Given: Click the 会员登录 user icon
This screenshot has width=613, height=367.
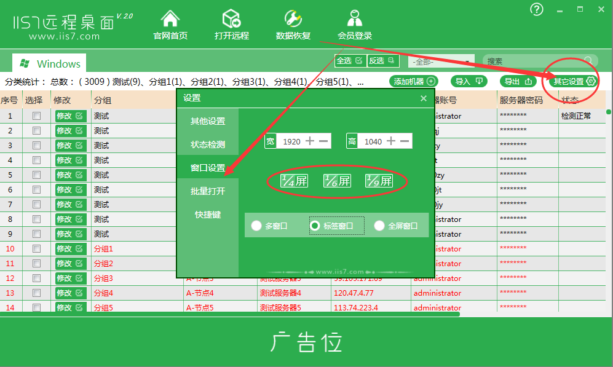Looking at the screenshot, I should click(x=355, y=18).
